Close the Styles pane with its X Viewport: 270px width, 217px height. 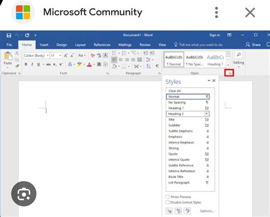[x=214, y=81]
